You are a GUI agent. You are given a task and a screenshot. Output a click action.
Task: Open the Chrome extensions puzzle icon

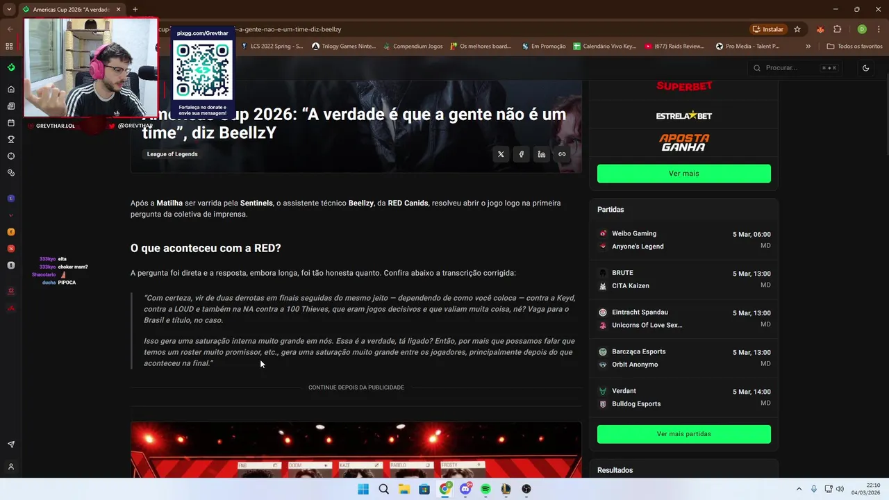point(837,29)
